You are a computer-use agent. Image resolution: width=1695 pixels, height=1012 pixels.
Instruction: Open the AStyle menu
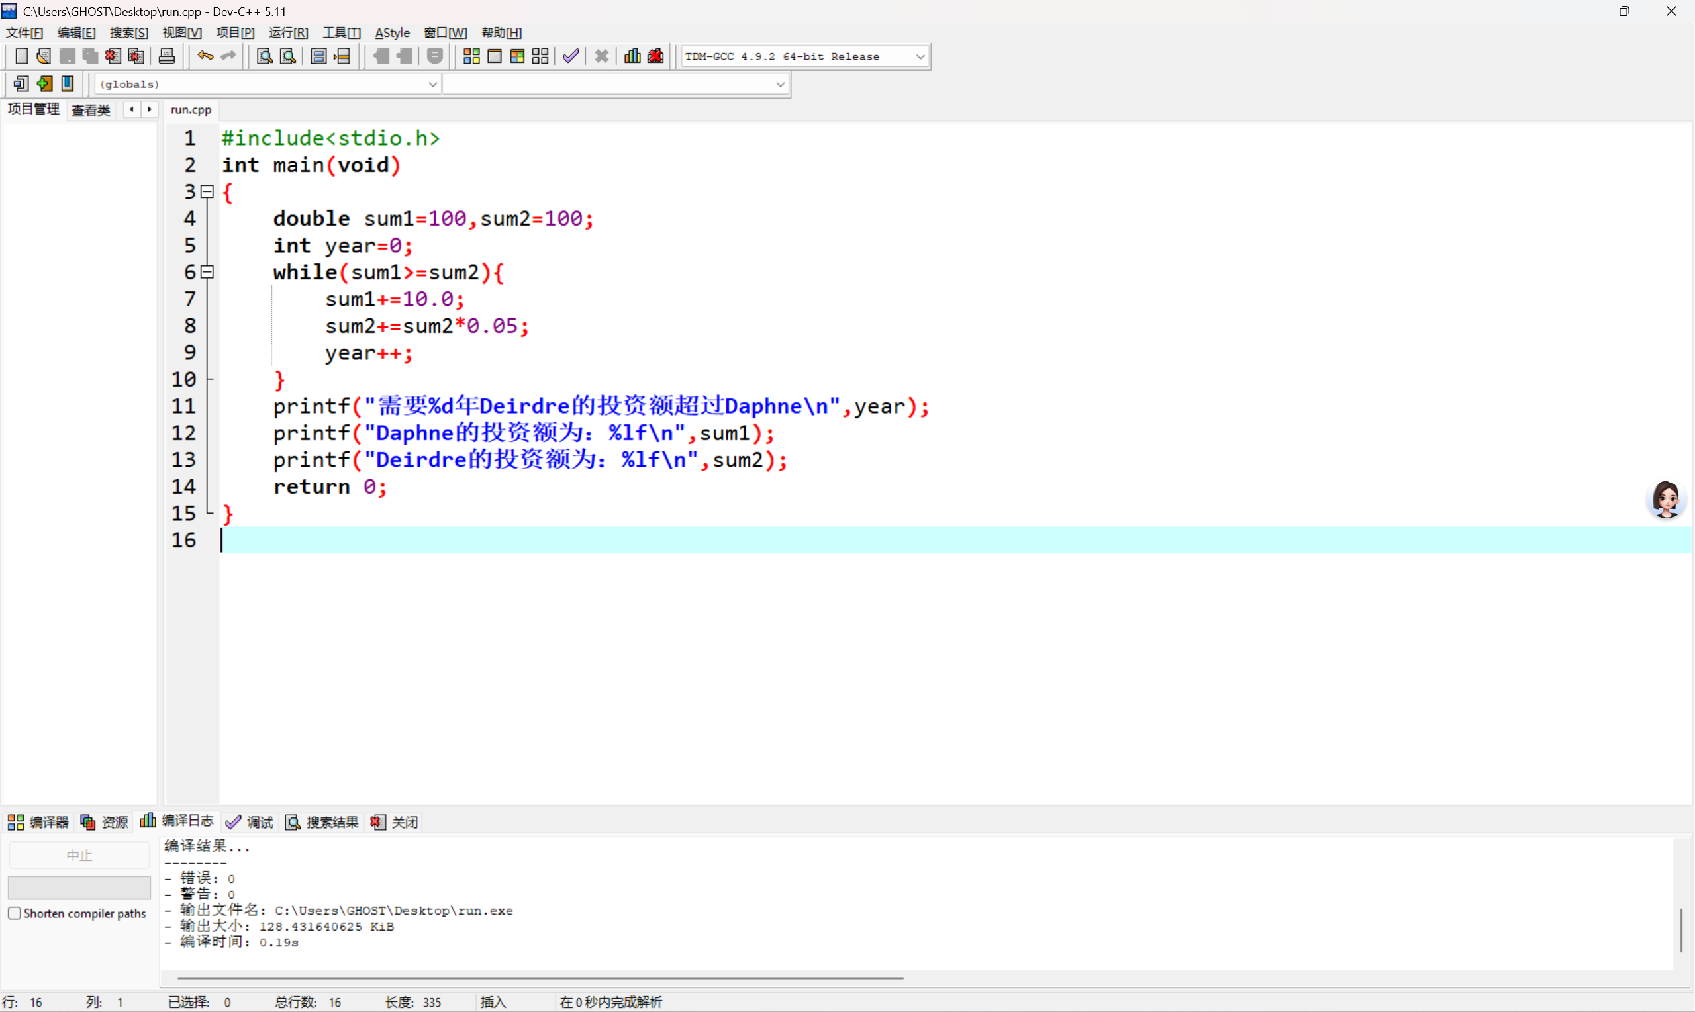392,32
